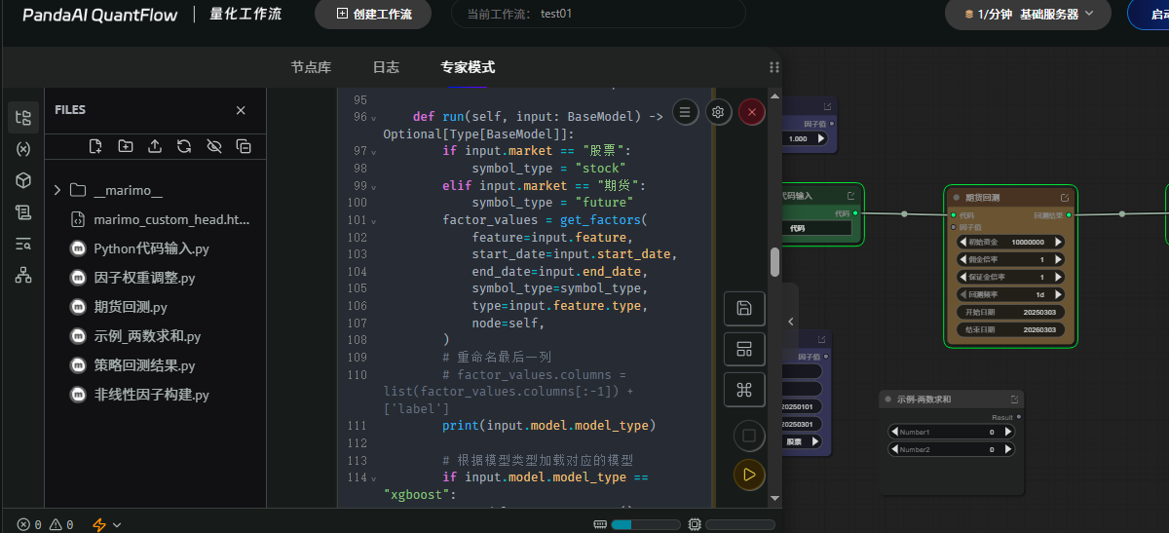Screen dimensions: 1169x533
Task: Click the 当前工作流 test01 field
Action: pos(599,14)
